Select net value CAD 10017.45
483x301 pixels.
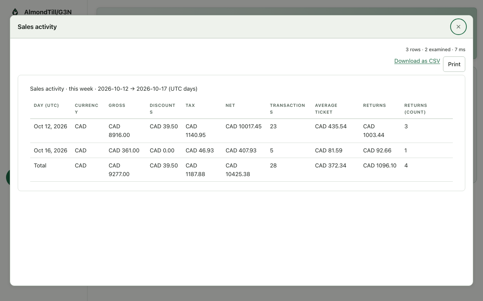click(x=243, y=126)
